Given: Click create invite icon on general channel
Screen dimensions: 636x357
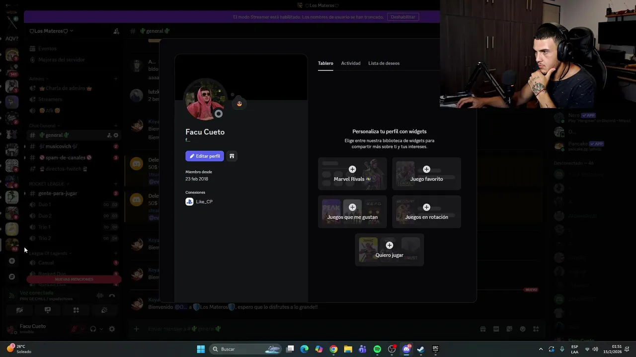Looking at the screenshot, I should [x=109, y=135].
